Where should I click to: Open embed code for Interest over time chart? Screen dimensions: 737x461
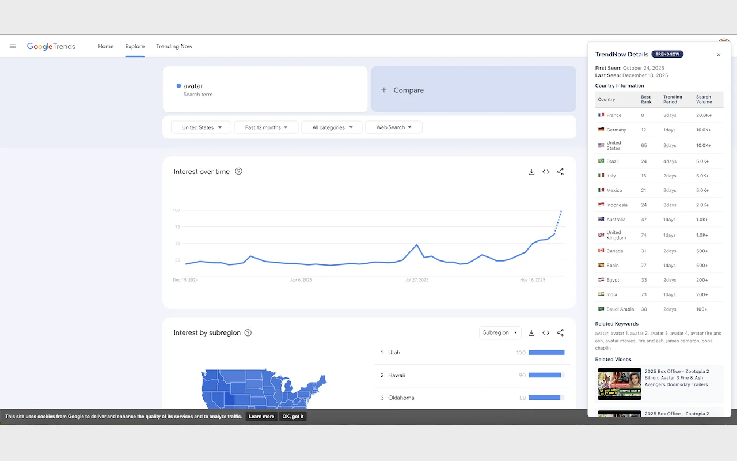[x=545, y=171]
